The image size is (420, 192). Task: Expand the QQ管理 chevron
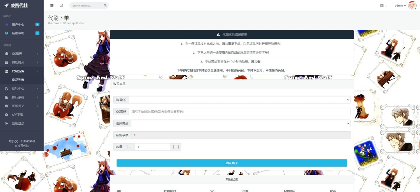[x=37, y=54]
